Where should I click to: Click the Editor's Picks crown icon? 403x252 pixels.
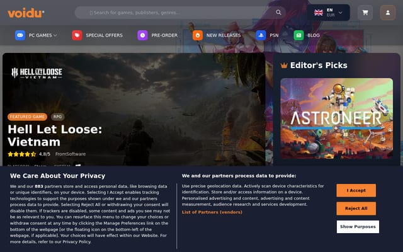point(284,66)
